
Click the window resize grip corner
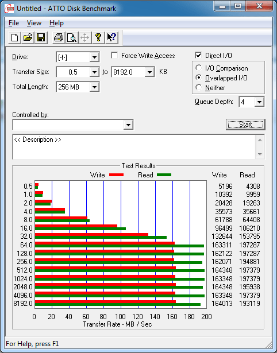point(269,344)
